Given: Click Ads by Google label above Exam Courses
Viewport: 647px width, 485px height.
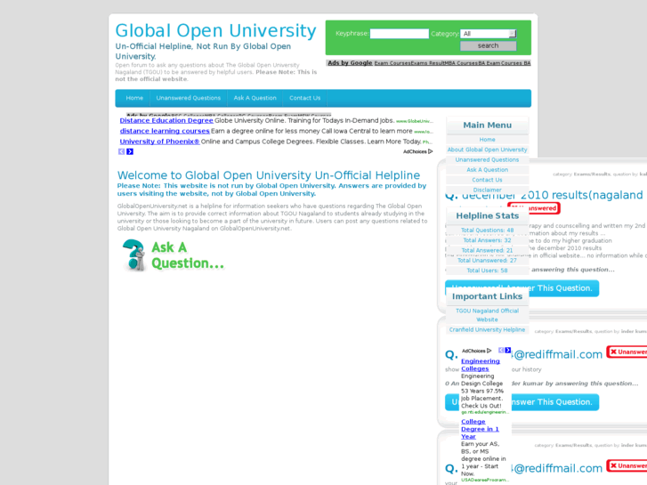Looking at the screenshot, I should point(350,63).
